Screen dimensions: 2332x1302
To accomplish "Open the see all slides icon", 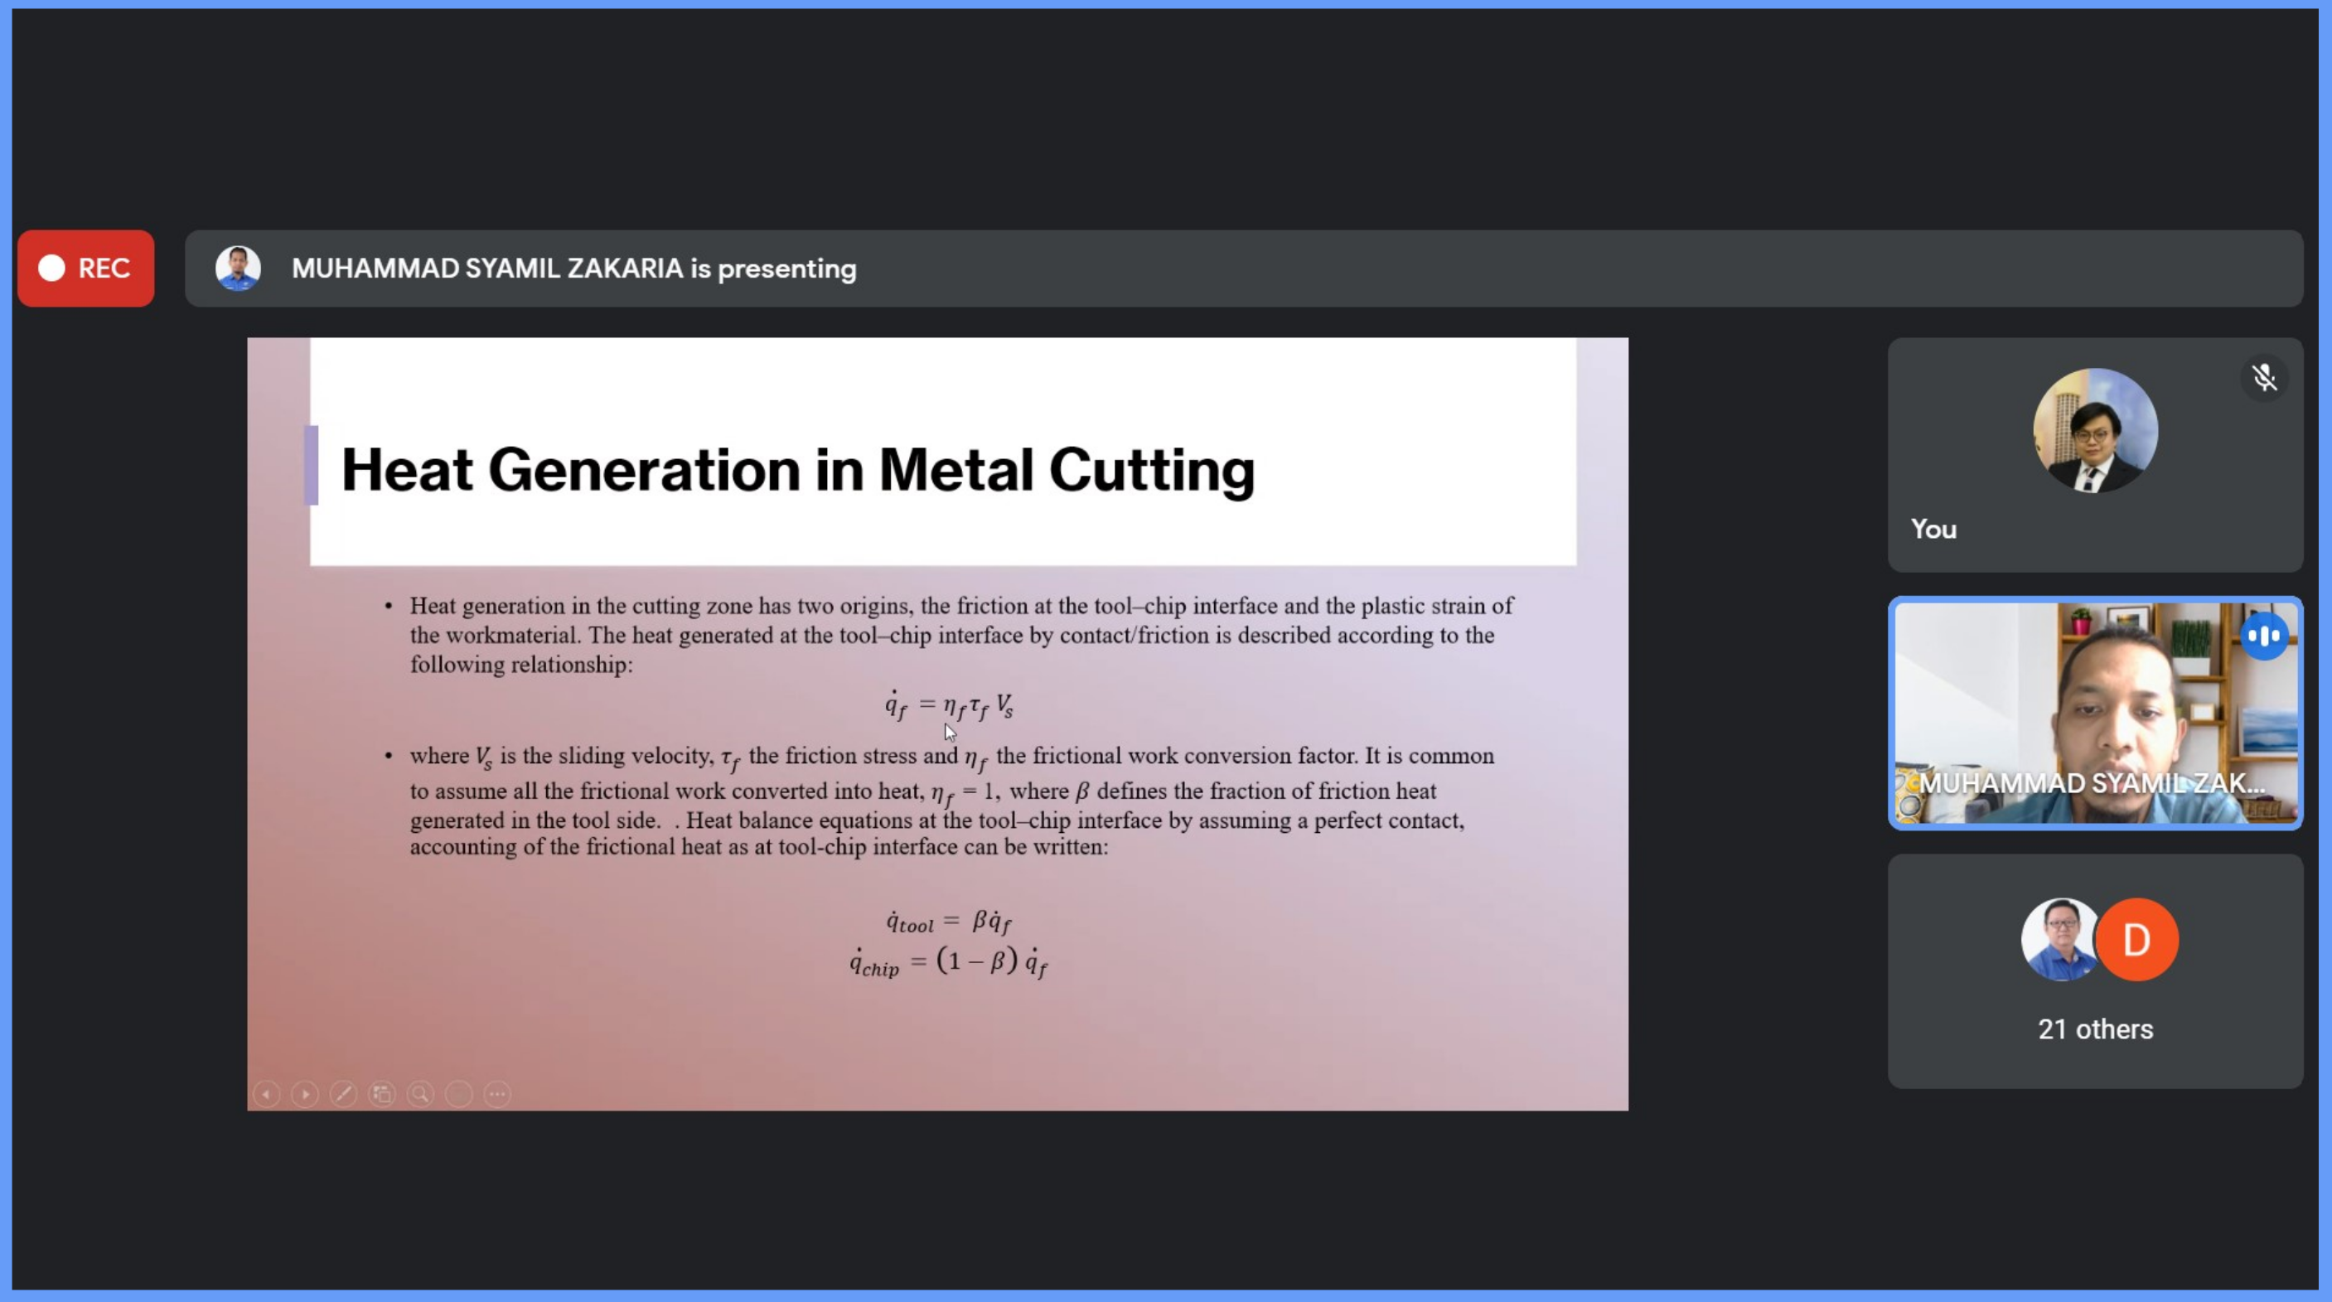I will point(382,1094).
